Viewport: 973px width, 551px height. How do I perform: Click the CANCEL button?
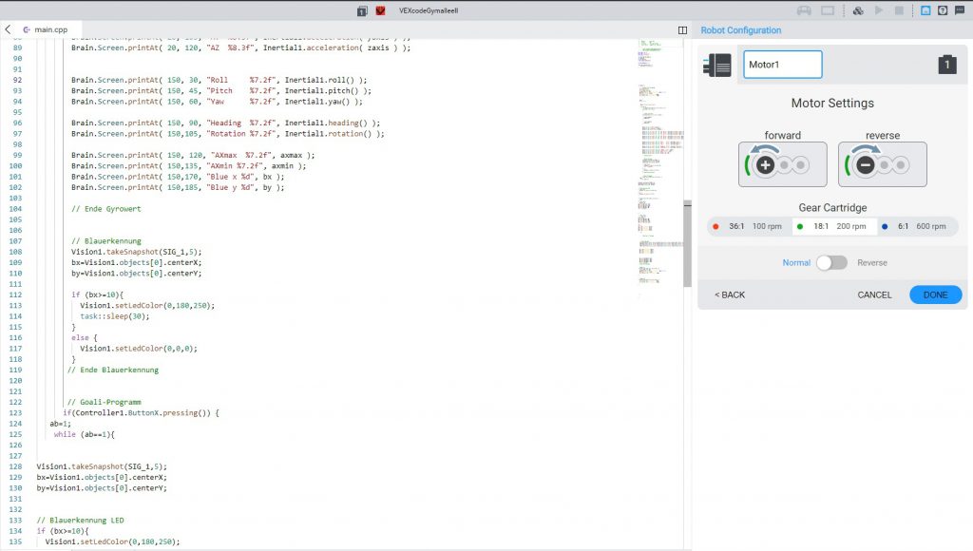coord(874,294)
